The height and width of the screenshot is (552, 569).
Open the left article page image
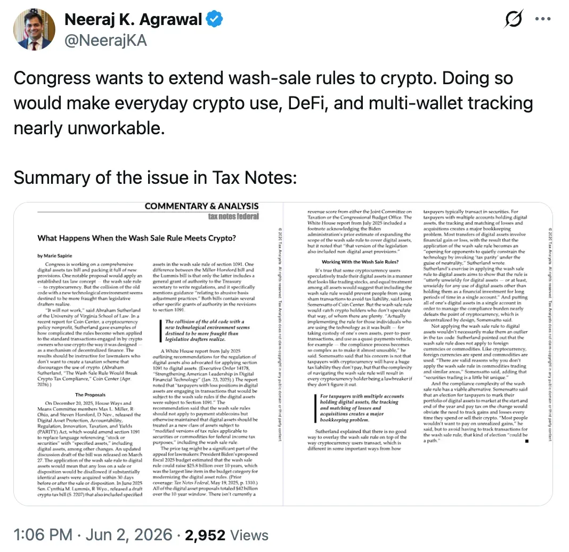(149, 354)
